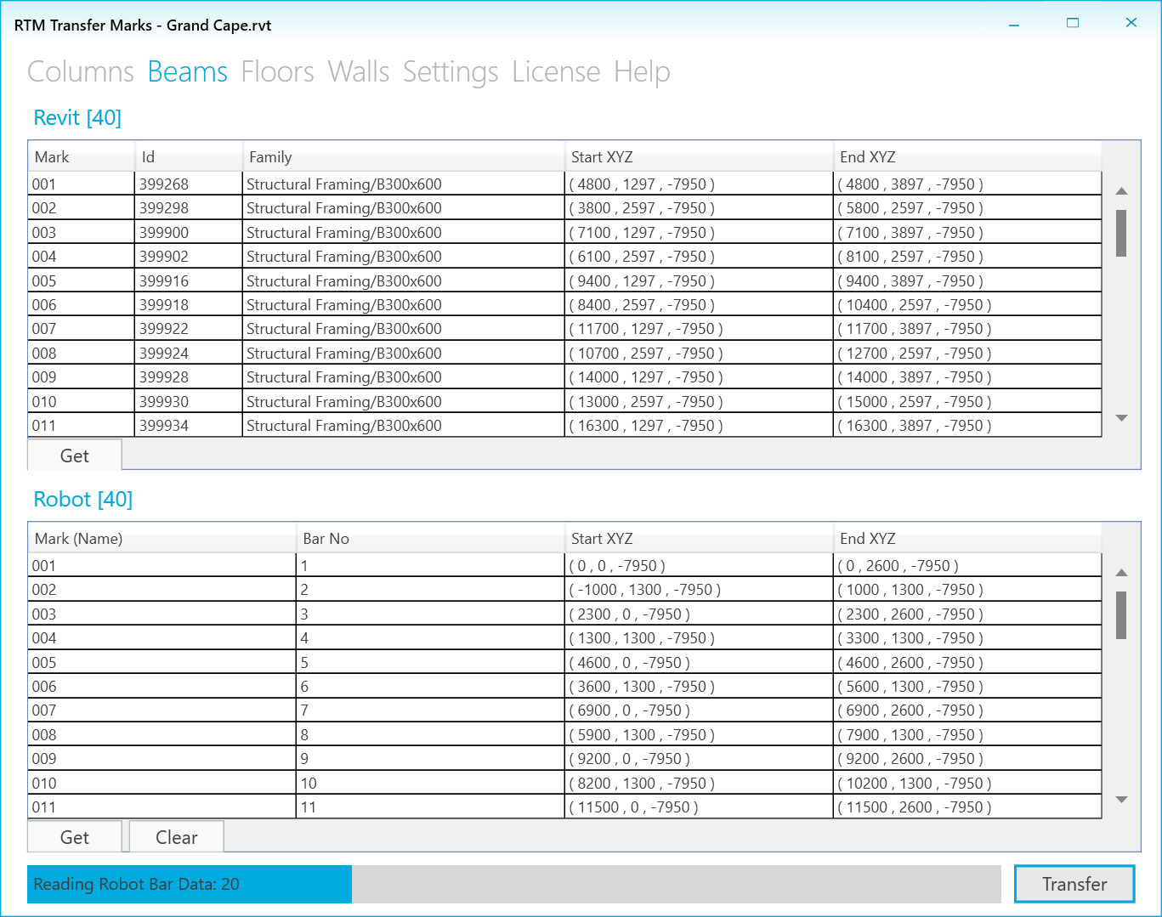Screen dimensions: 1162x917
Task: Click Family cell for Revit mark 003
Action: (404, 233)
